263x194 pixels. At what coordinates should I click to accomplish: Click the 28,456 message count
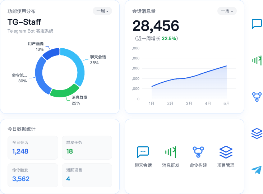point(156,26)
